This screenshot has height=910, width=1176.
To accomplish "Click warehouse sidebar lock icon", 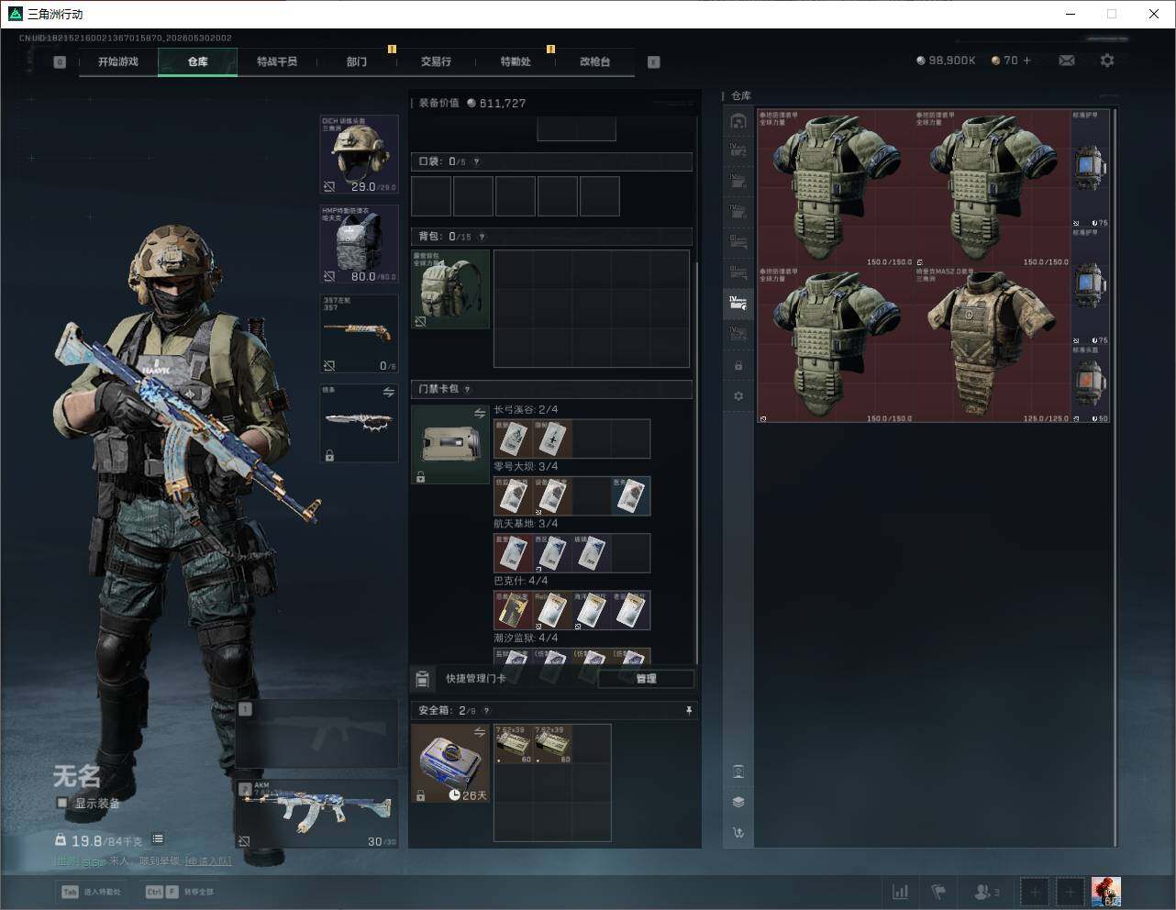I will (x=738, y=366).
